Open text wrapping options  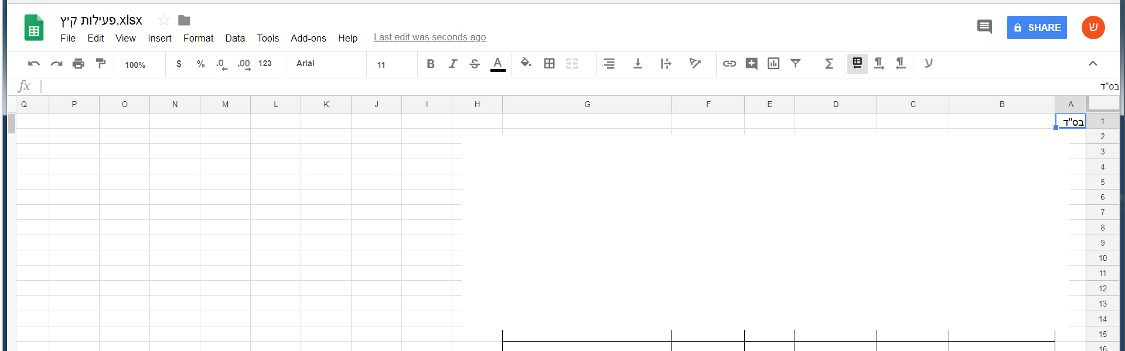click(666, 63)
